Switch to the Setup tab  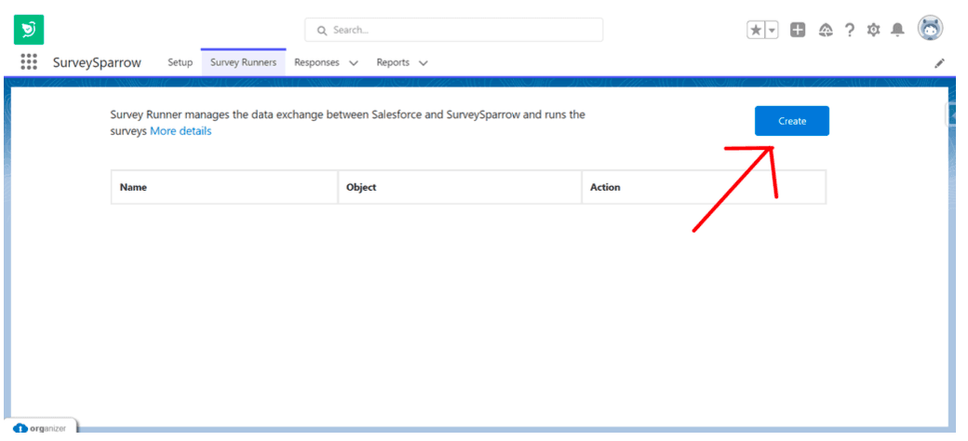pyautogui.click(x=180, y=62)
